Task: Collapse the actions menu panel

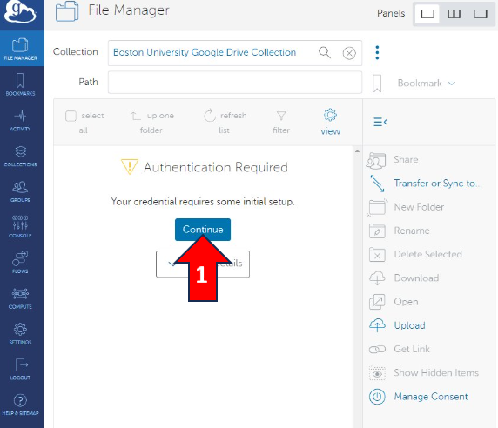Action: (380, 122)
